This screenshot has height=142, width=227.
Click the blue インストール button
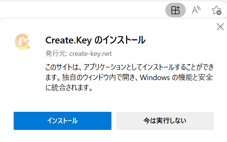pos(63,121)
